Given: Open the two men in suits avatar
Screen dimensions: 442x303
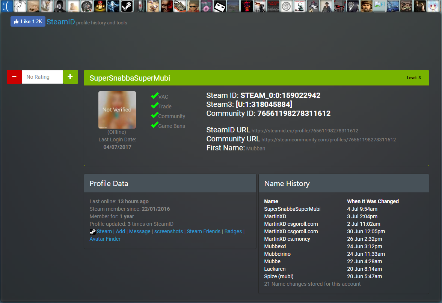Looking at the screenshot, I should coord(419,6).
